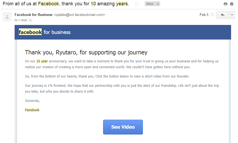Click the email subject line text
238x143 pixels.
point(66,4)
